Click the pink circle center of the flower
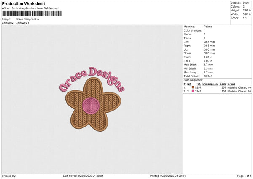This screenshot has height=179, width=253. [x=91, y=106]
